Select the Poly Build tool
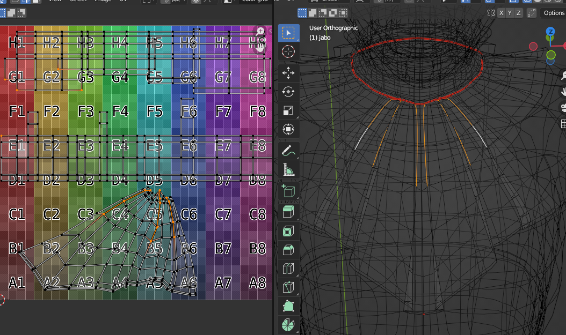This screenshot has width=566, height=335. pyautogui.click(x=288, y=306)
